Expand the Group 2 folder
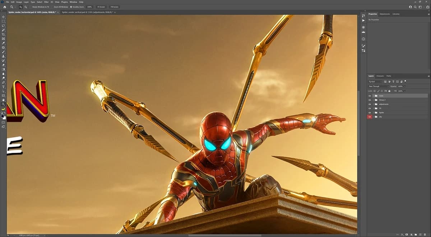Viewport: 431px width, 237px height. [x=374, y=100]
